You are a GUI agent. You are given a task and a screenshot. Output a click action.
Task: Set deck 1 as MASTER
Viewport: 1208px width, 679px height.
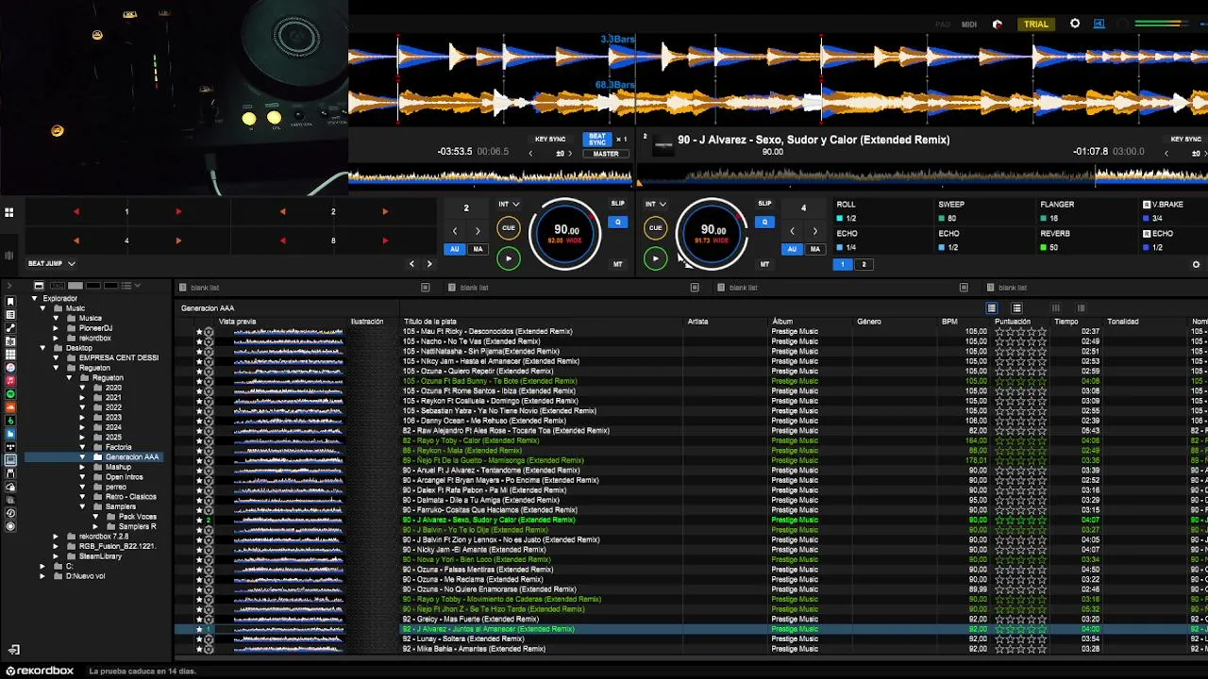coord(605,154)
